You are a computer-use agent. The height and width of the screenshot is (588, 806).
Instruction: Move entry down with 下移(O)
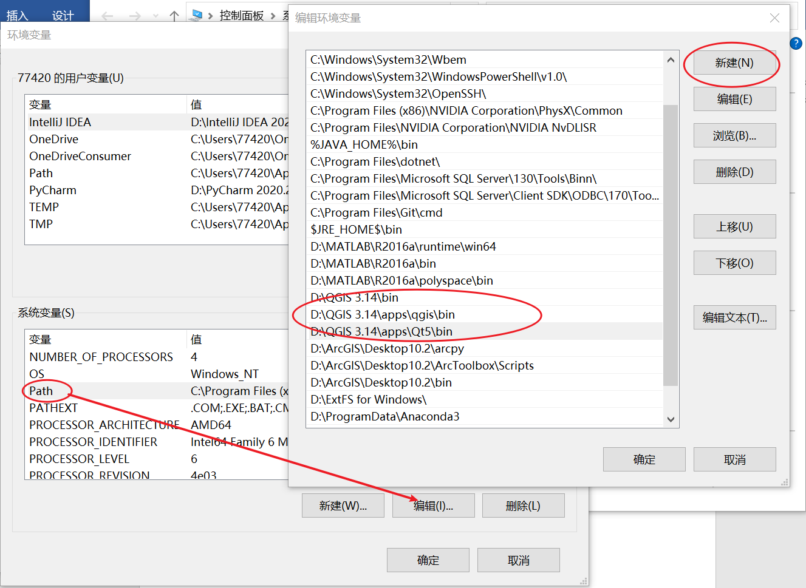[x=734, y=263]
